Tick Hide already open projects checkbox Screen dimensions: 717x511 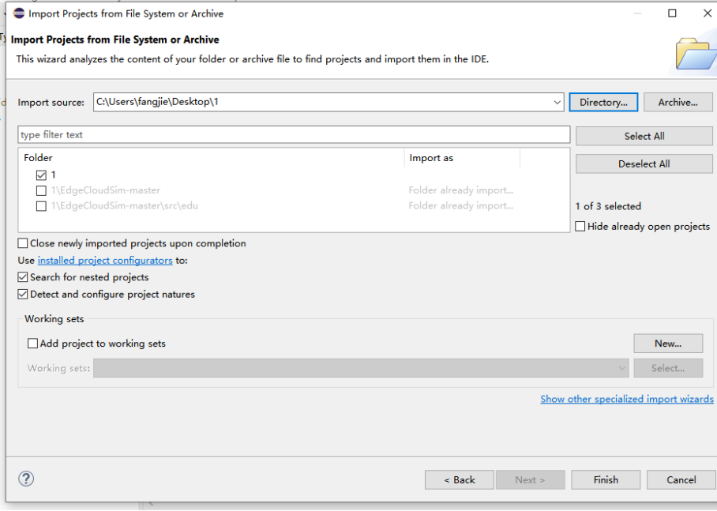pyautogui.click(x=581, y=227)
